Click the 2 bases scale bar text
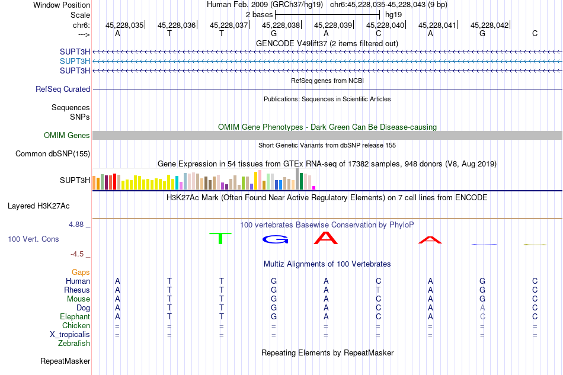The width and height of the screenshot is (563, 375). coord(259,15)
